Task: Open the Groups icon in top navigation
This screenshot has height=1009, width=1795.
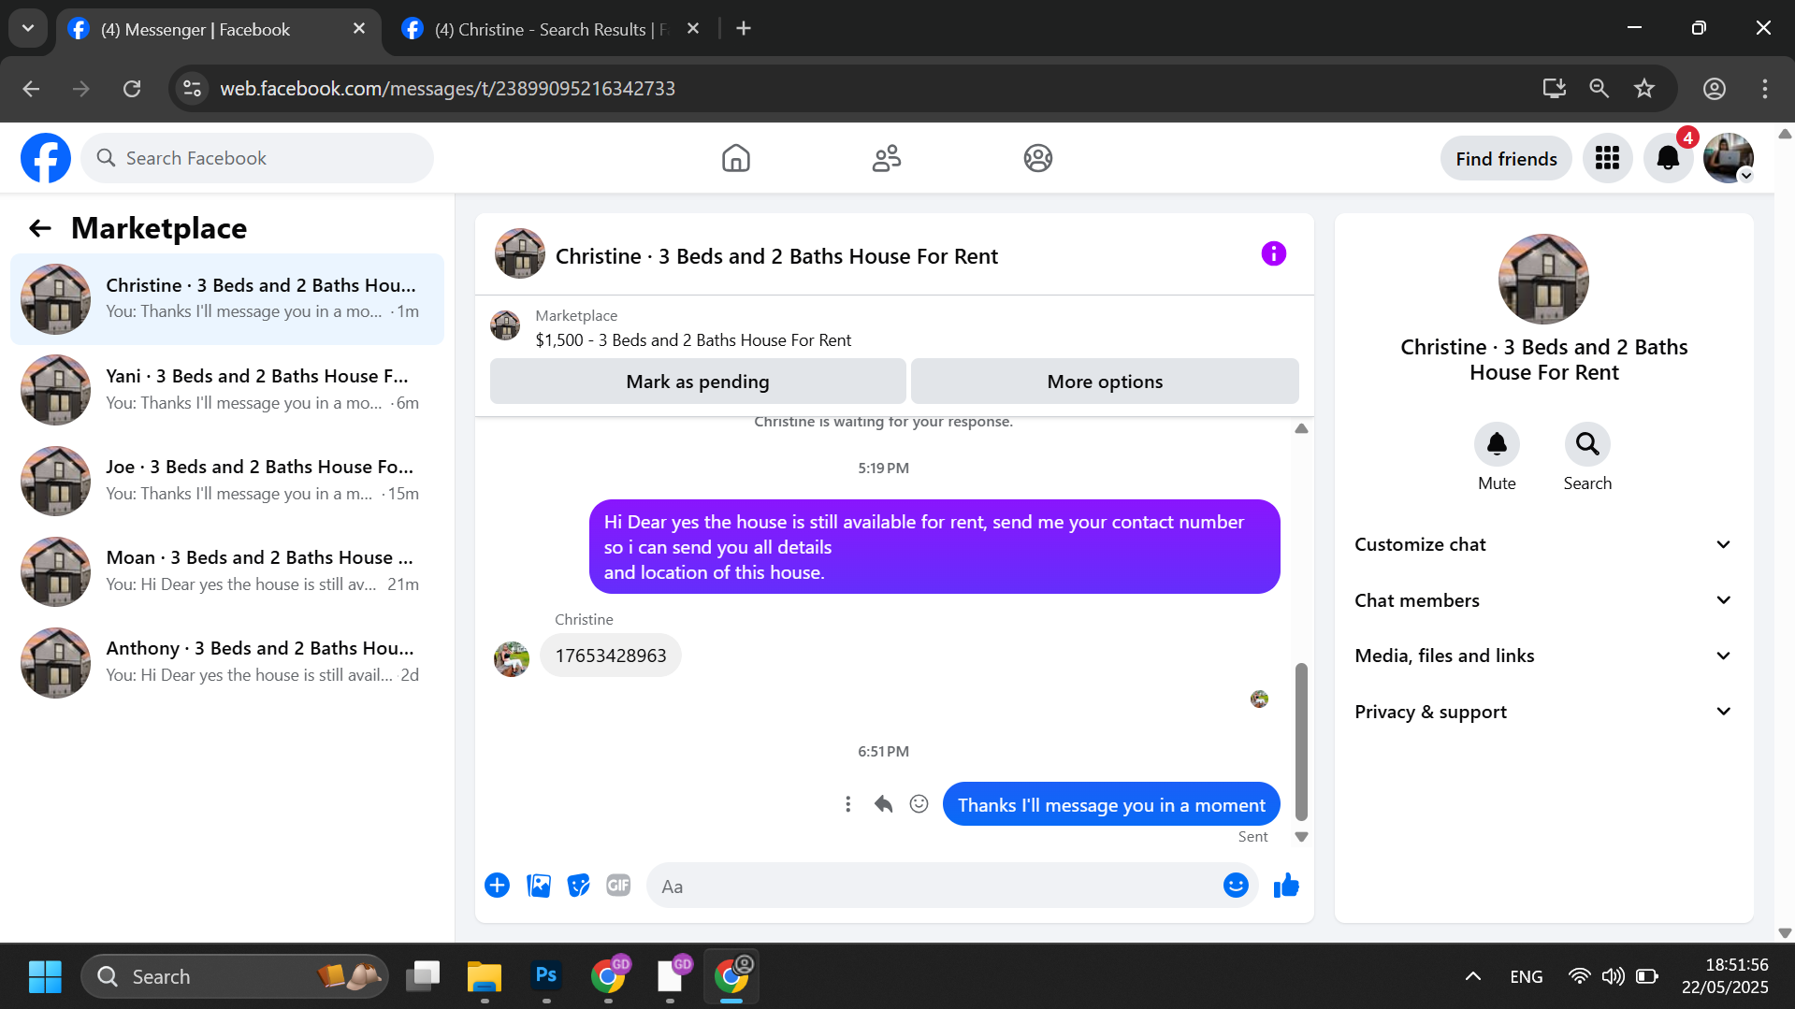Action: (1037, 158)
